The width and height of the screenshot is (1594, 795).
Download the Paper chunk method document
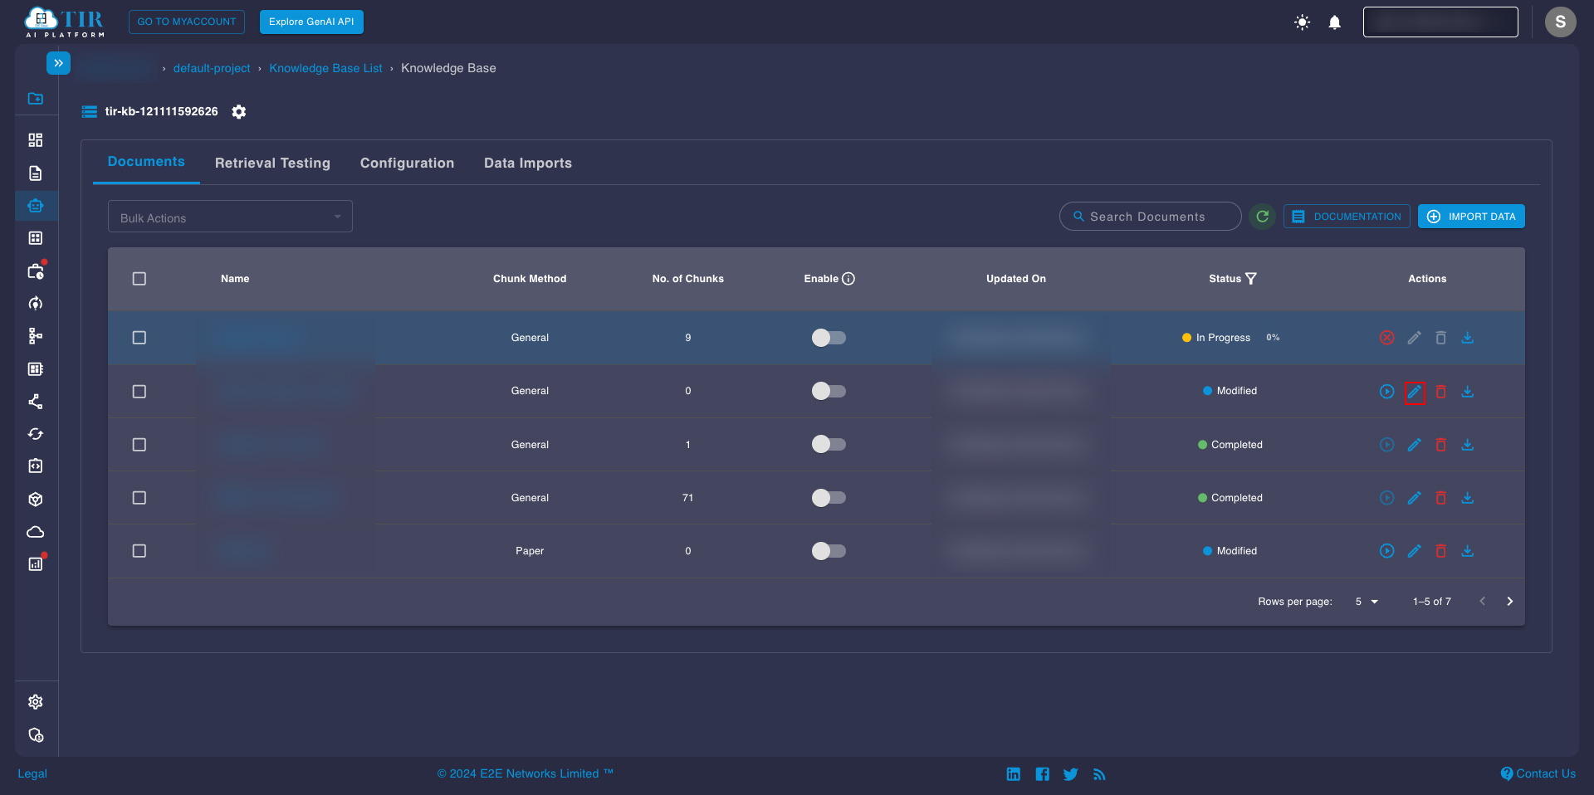point(1467,551)
